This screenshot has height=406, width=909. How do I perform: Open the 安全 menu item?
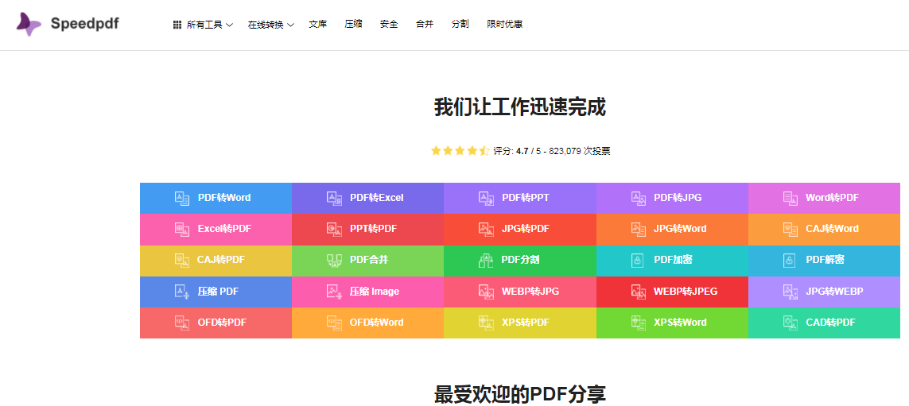pos(389,25)
